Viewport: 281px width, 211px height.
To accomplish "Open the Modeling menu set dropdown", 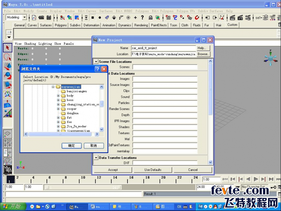I will pos(24,17).
